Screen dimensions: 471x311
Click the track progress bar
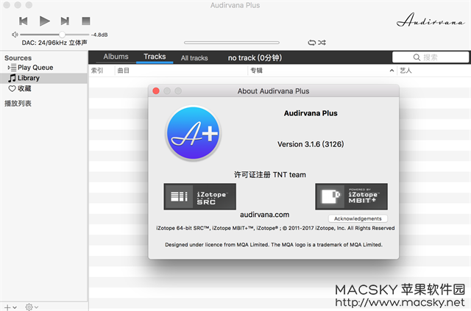(232, 43)
